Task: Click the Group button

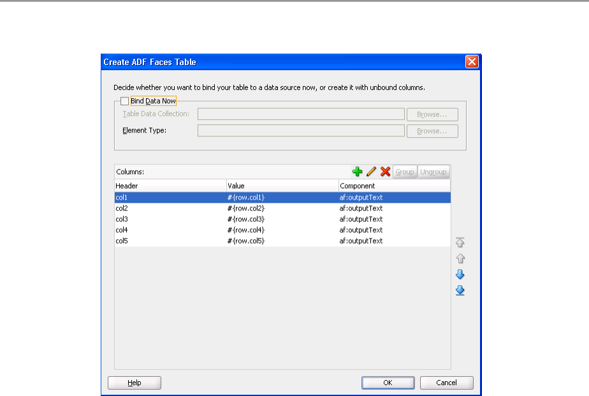Action: (x=405, y=172)
